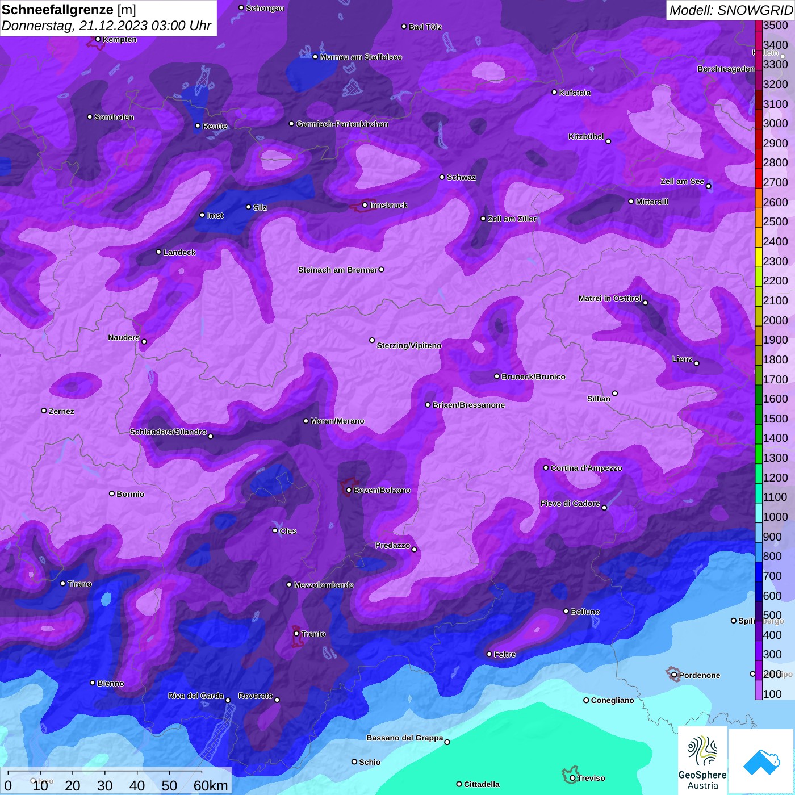Click the Feltre marker dot
Screen dimensions: 795x795
pos(489,654)
